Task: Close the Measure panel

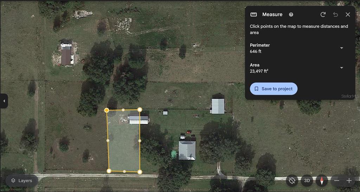Action: click(x=348, y=14)
